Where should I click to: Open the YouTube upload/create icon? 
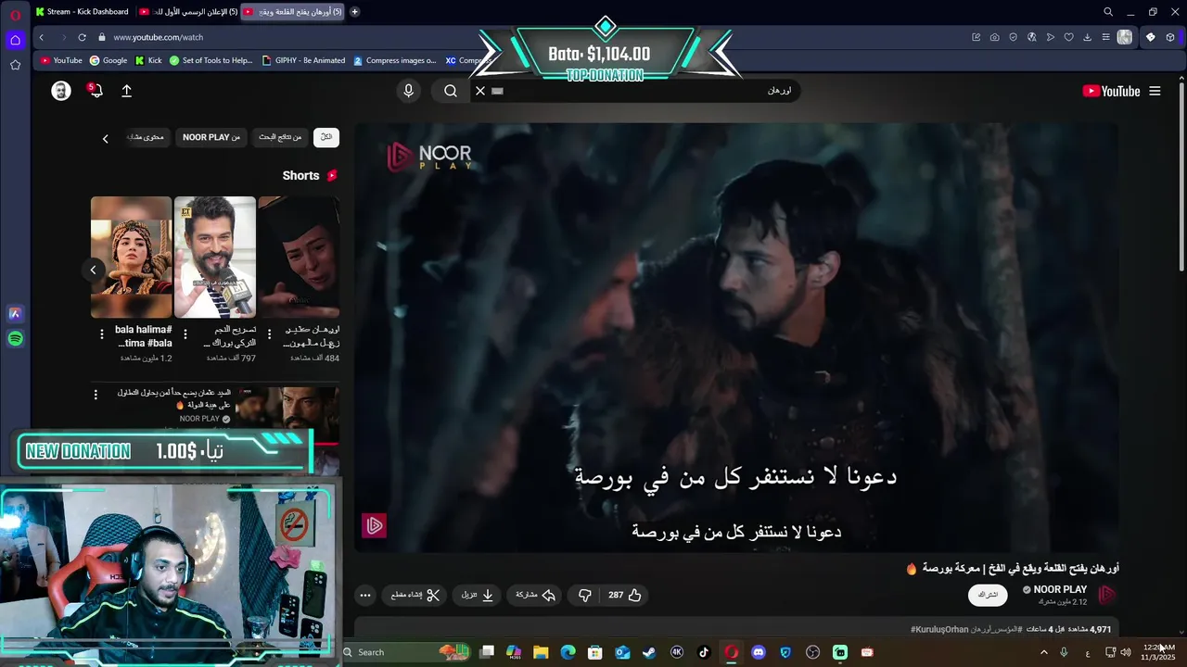click(x=127, y=91)
